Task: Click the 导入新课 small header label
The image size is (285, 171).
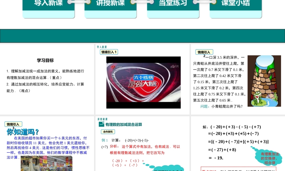Action: (x=102, y=47)
